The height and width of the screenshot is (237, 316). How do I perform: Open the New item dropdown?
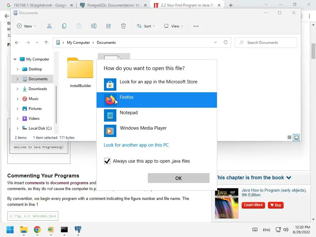27,26
